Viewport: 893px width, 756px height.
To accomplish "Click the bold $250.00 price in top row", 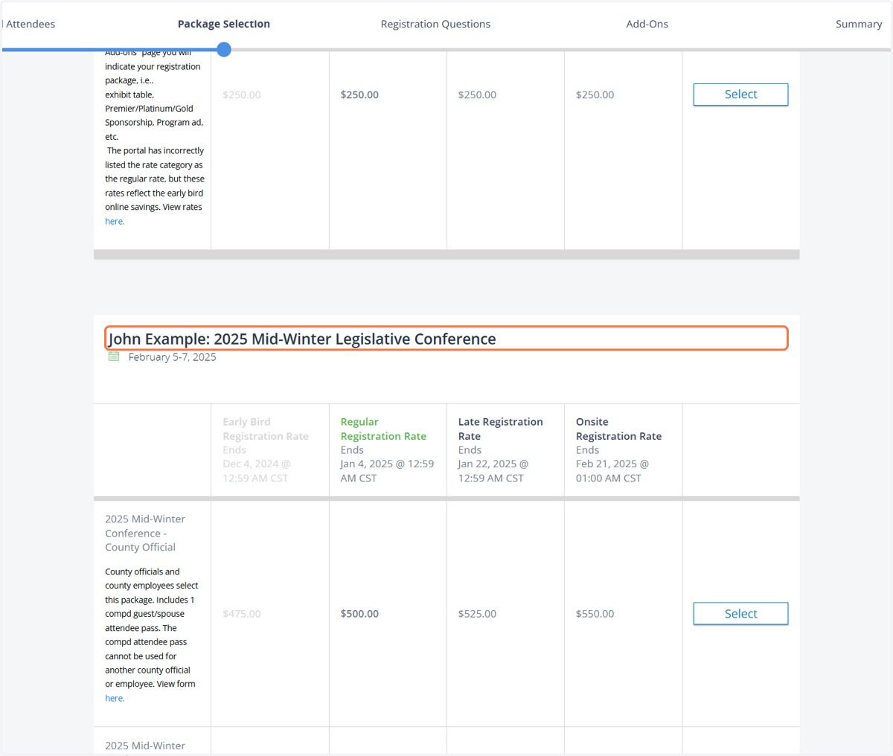I will point(359,94).
